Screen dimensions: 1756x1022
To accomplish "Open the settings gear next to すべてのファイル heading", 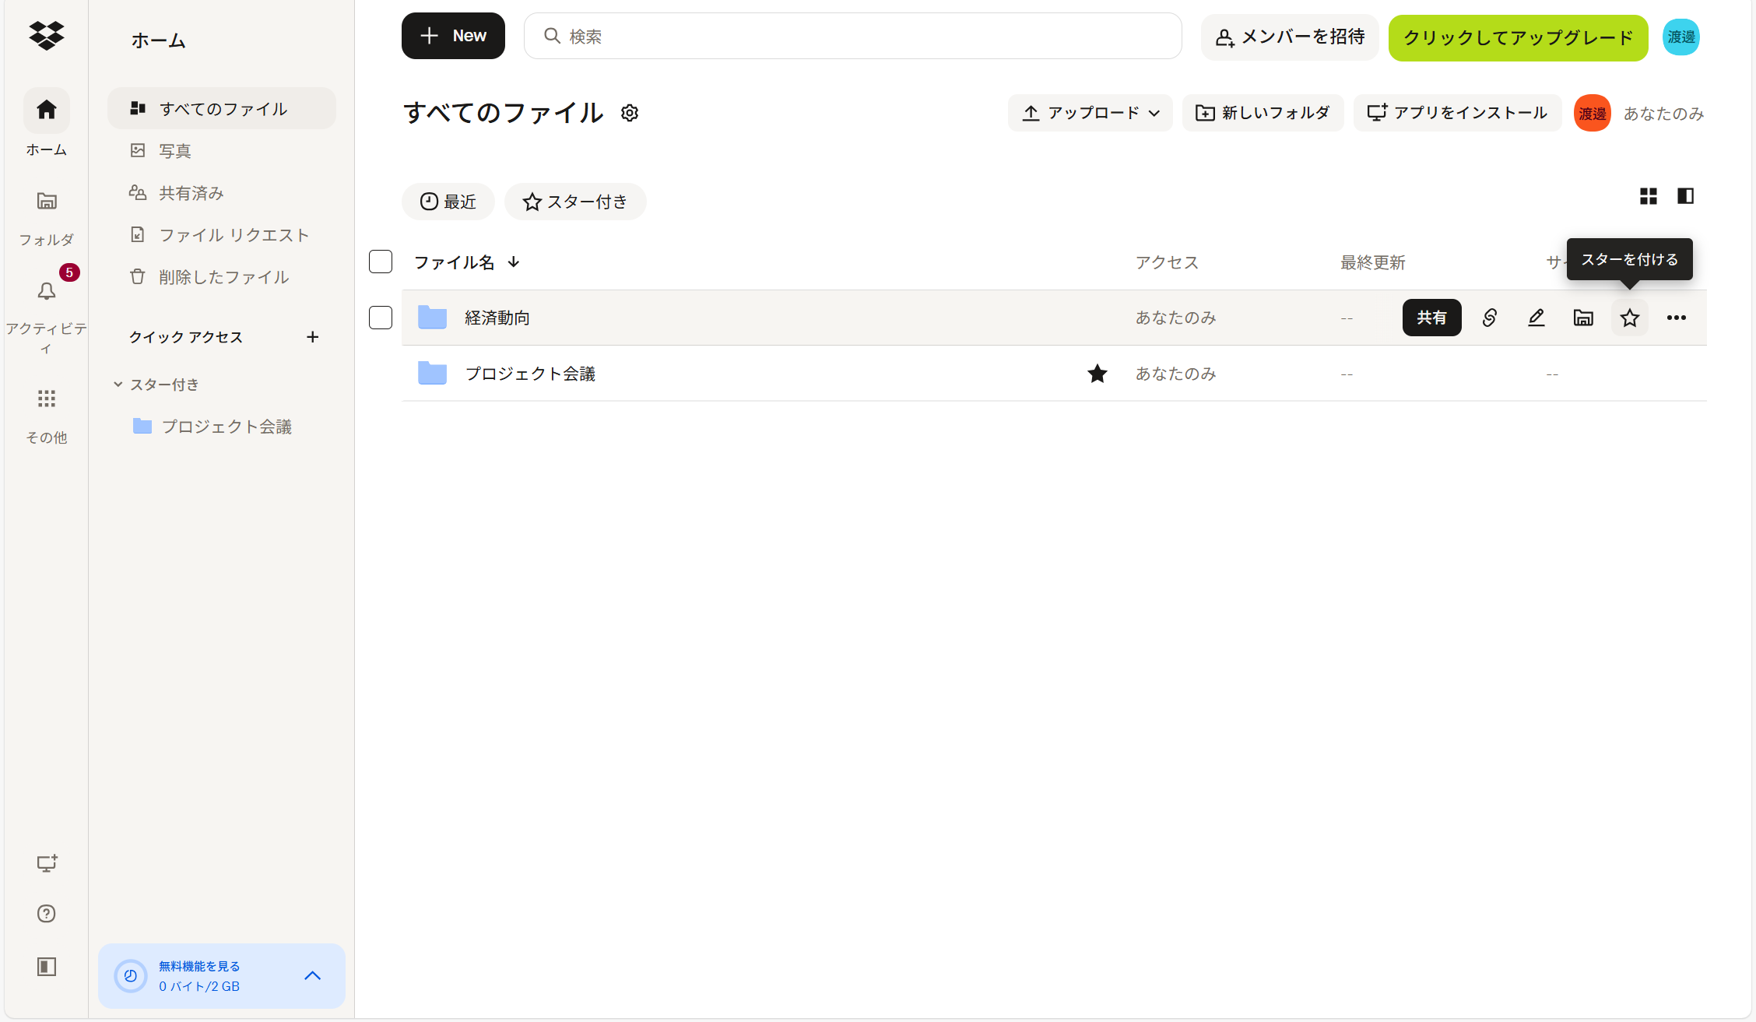I will click(629, 113).
